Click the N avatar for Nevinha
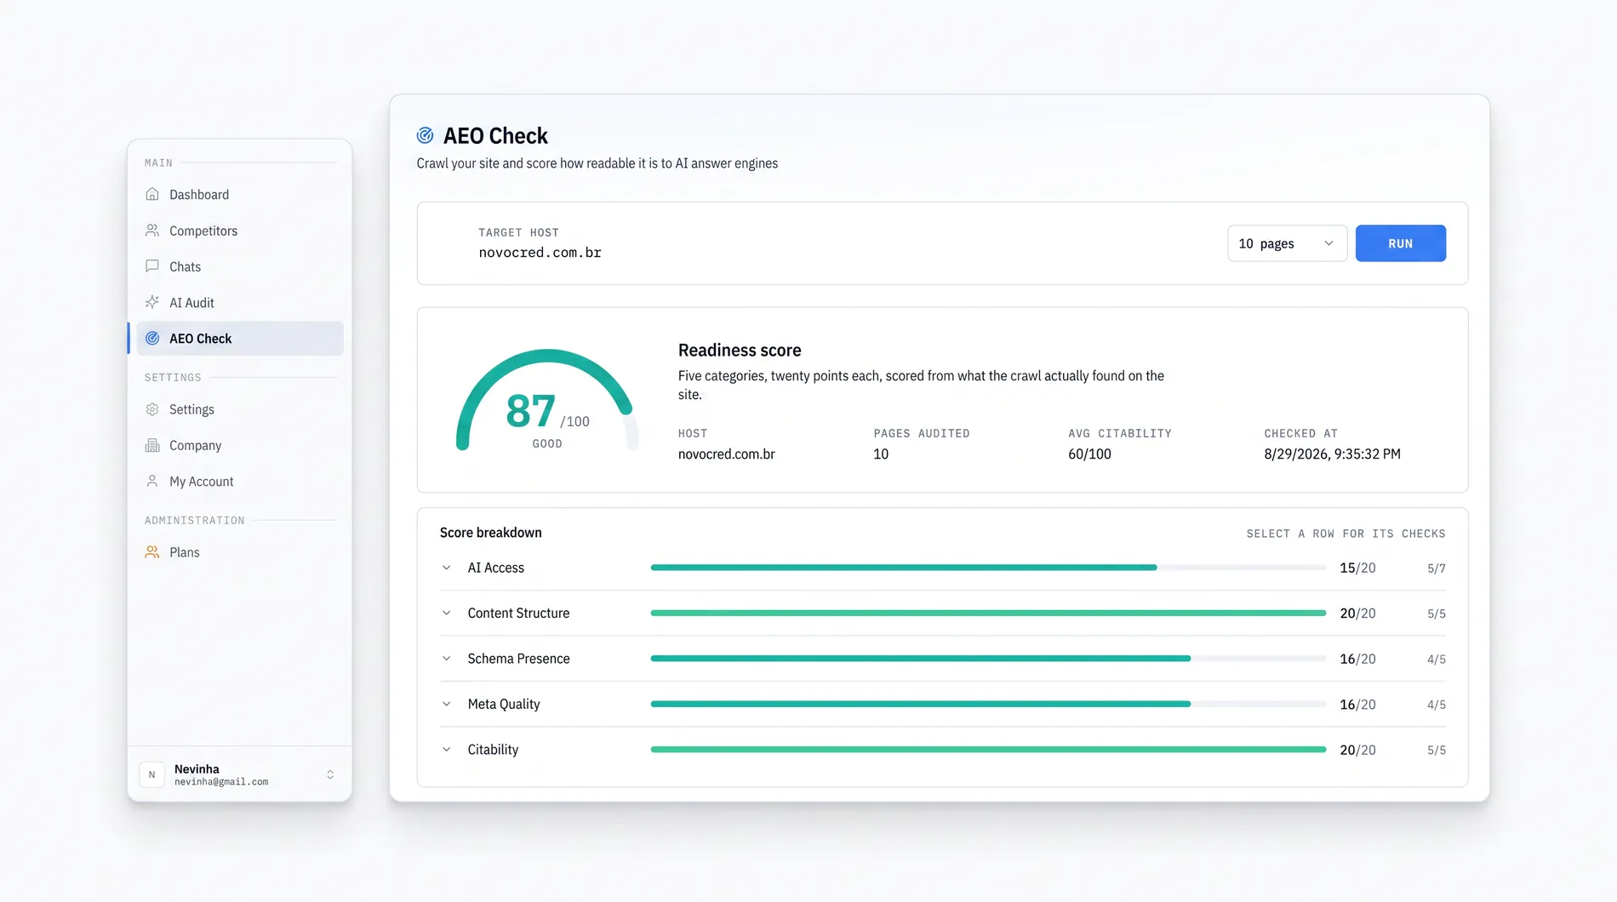Viewport: 1617px width, 902px height. pyautogui.click(x=151, y=774)
